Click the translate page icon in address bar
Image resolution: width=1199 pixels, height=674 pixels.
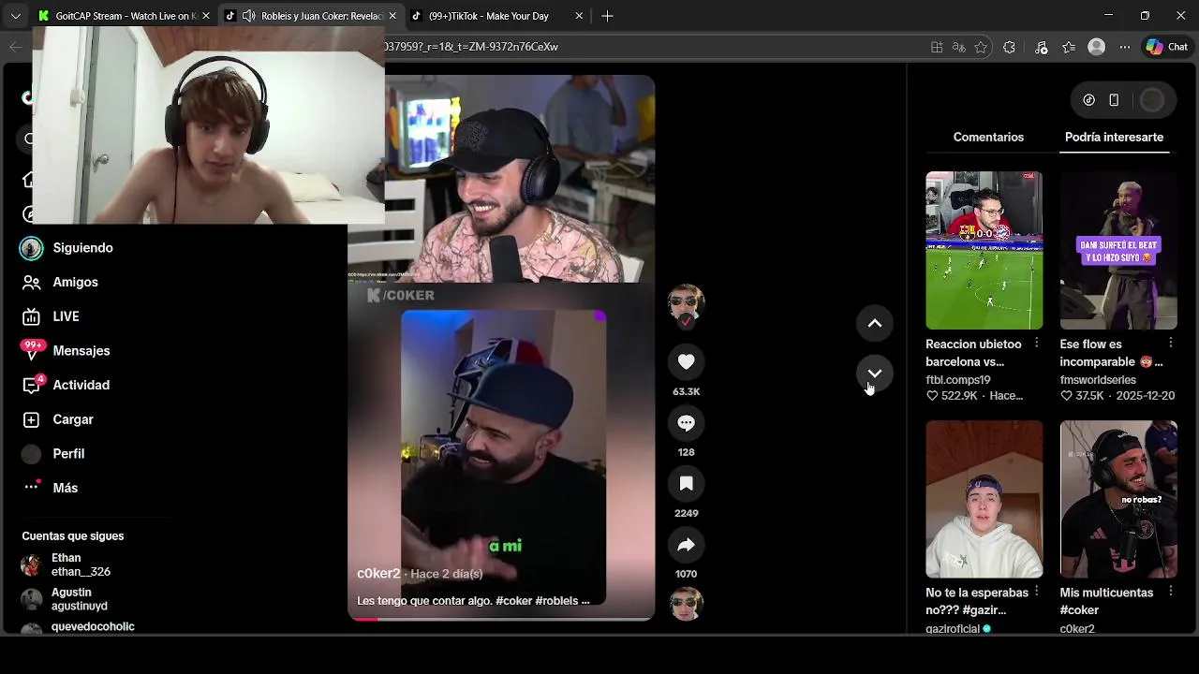(958, 47)
